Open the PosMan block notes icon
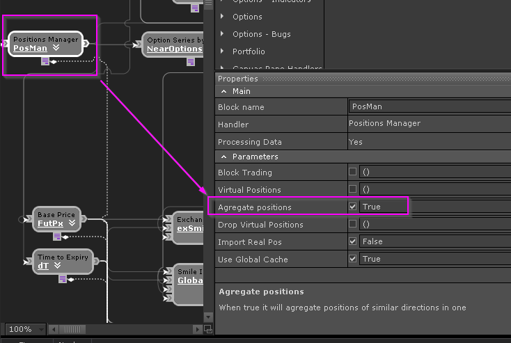 pyautogui.click(x=45, y=61)
